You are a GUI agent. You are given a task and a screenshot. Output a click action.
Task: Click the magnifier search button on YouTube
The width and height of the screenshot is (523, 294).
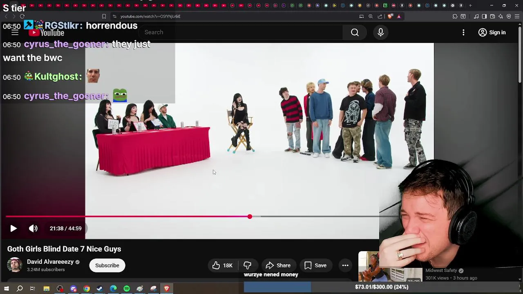[355, 32]
